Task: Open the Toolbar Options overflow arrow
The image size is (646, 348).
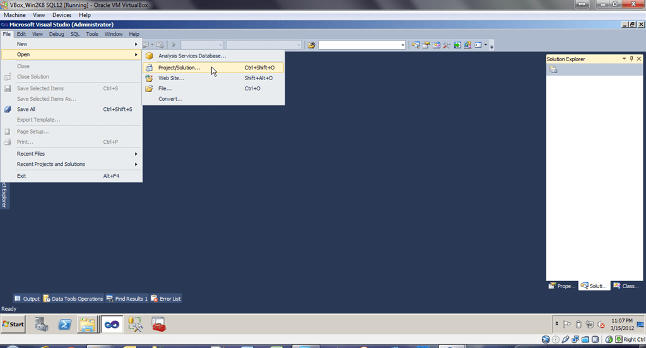Action: pyautogui.click(x=491, y=46)
